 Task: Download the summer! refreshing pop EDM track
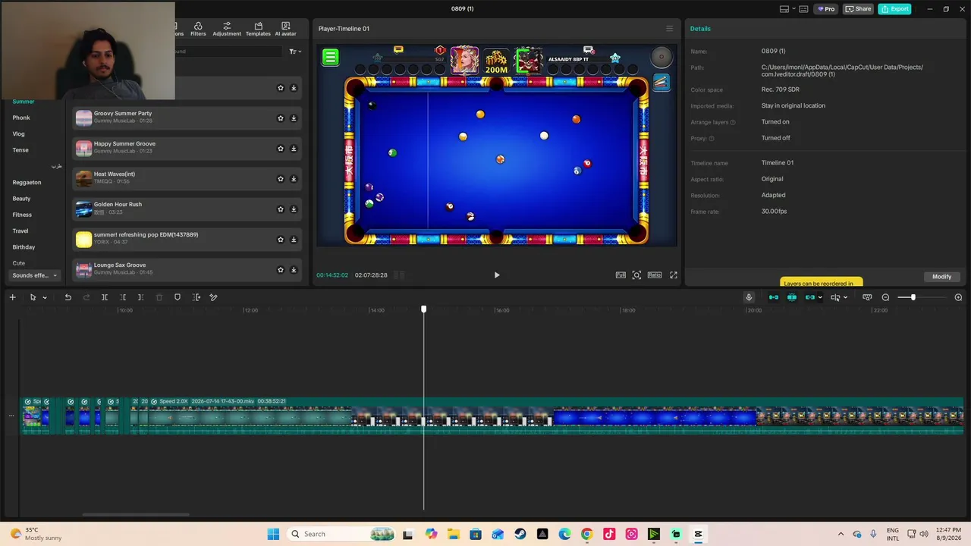pyautogui.click(x=294, y=240)
